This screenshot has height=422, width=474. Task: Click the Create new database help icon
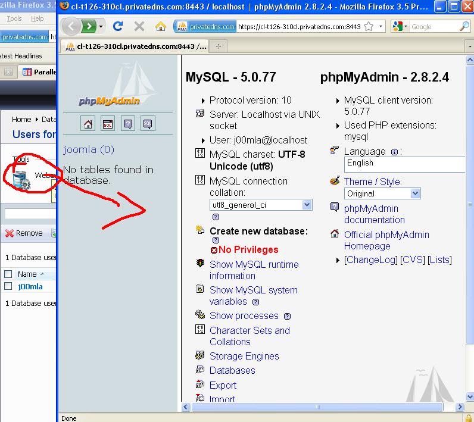216,240
